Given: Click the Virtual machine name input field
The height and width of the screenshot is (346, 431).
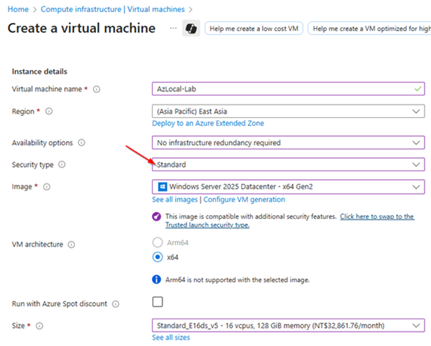Looking at the screenshot, I should [280, 90].
